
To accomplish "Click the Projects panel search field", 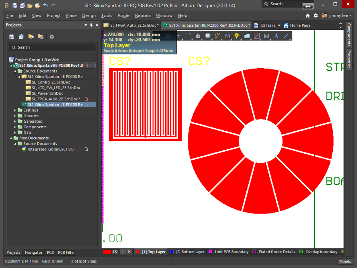I will tap(52, 47).
